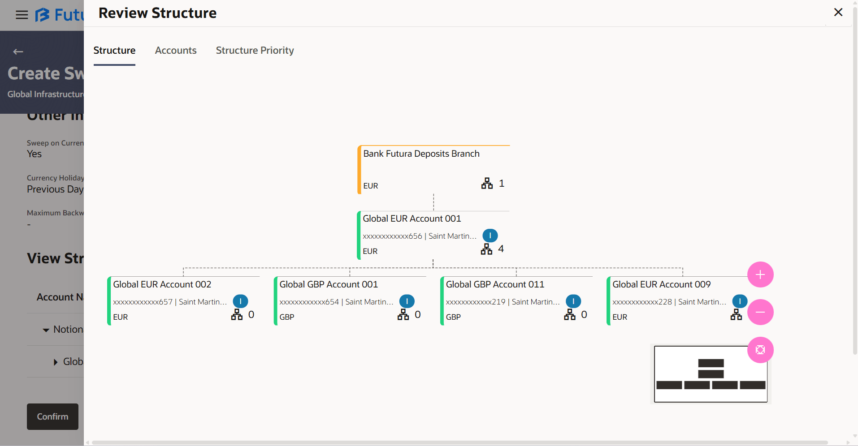Screen dimensions: 858x446
Task: Click info icon on Global EUR Account 002
Action: pos(240,301)
